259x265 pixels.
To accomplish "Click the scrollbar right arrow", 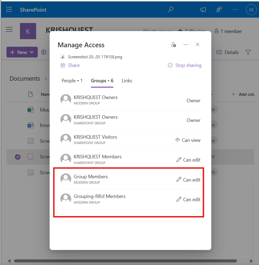I will point(251,261).
